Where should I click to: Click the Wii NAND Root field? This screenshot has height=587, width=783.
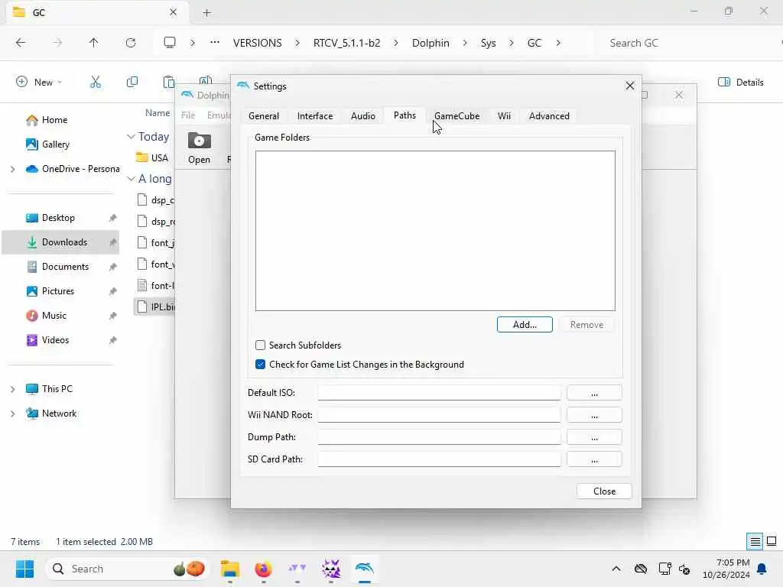pyautogui.click(x=439, y=415)
